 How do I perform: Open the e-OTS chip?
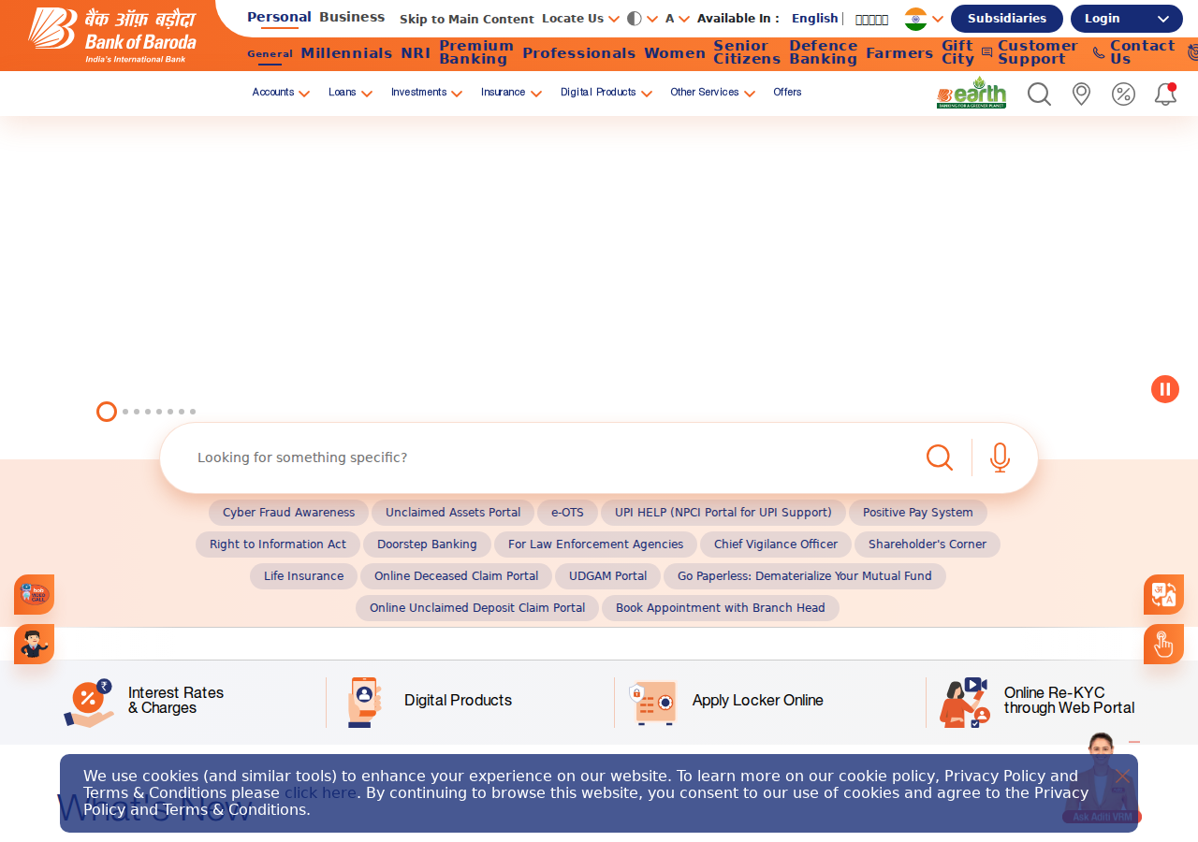[x=567, y=513]
